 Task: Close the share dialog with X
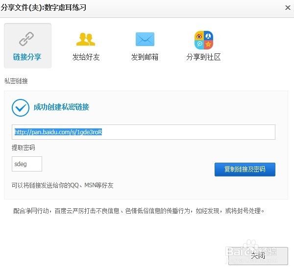pyautogui.click(x=288, y=8)
